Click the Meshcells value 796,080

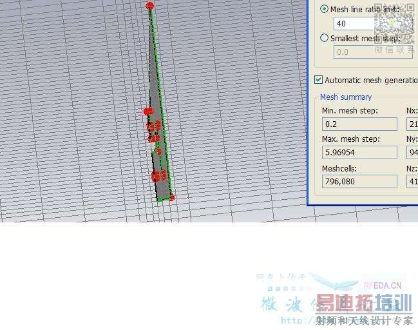click(x=359, y=181)
